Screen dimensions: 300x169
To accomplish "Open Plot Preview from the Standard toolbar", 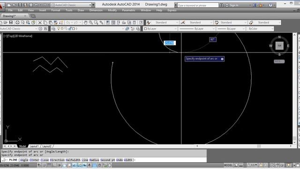I will [22, 23].
